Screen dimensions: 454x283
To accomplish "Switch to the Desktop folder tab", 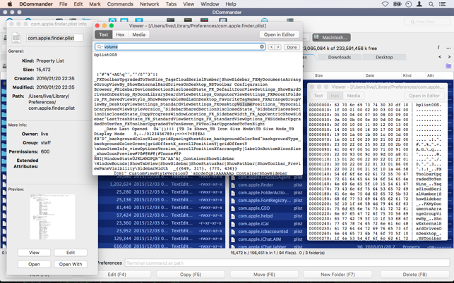I will [x=384, y=57].
